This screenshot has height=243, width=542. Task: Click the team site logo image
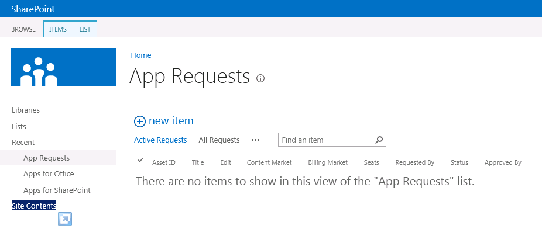tap(64, 67)
